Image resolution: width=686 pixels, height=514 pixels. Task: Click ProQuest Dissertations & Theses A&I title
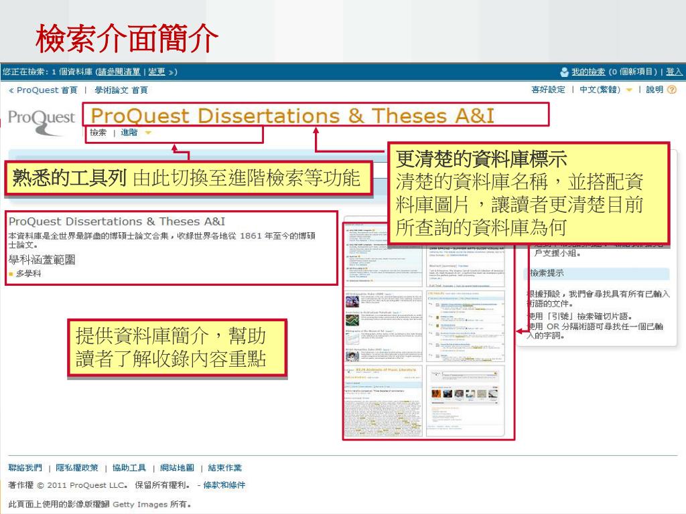click(292, 116)
